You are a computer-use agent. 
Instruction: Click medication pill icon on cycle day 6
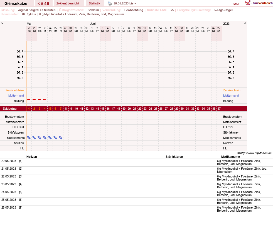(55, 138)
